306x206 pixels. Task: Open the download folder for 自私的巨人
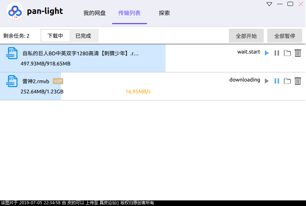(287, 53)
